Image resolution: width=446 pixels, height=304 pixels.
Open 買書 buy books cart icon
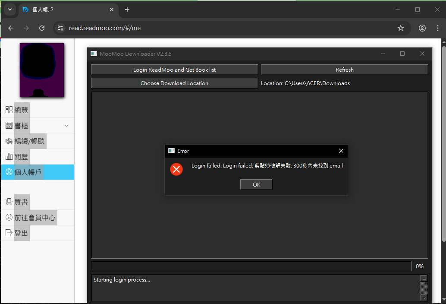coord(9,202)
